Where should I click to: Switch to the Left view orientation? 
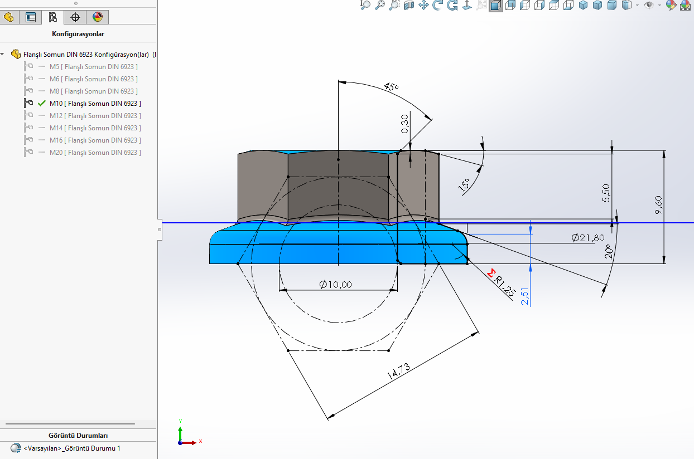524,6
